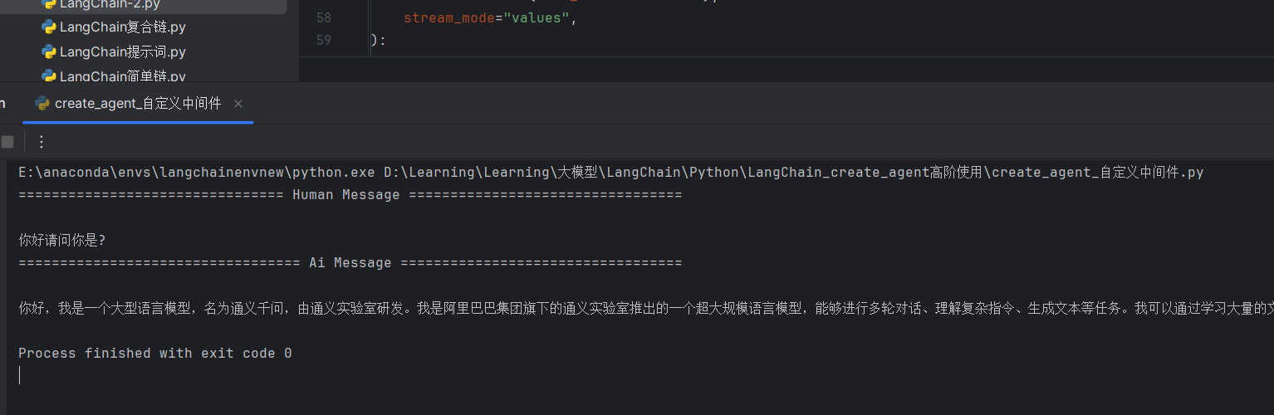This screenshot has height=415, width=1274.
Task: Click the Human Message header line
Action: (x=350, y=195)
